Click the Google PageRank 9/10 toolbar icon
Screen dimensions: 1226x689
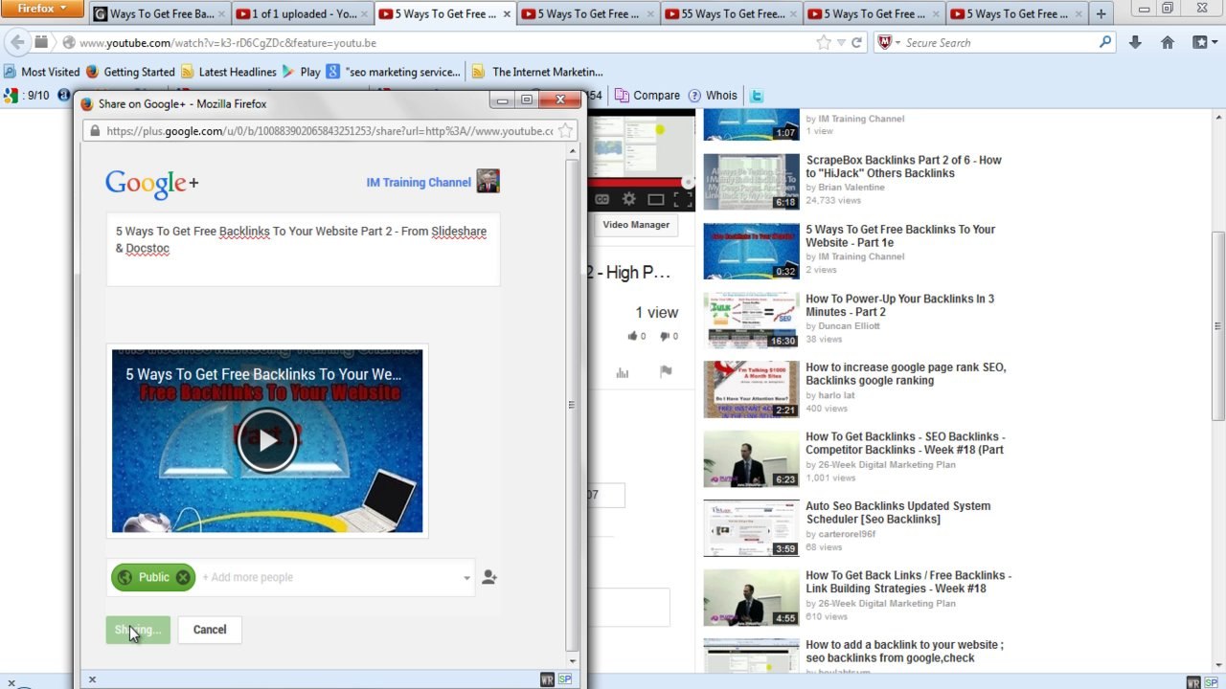(27, 96)
